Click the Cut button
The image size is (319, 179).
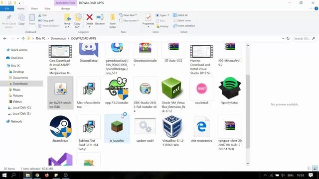[42, 15]
